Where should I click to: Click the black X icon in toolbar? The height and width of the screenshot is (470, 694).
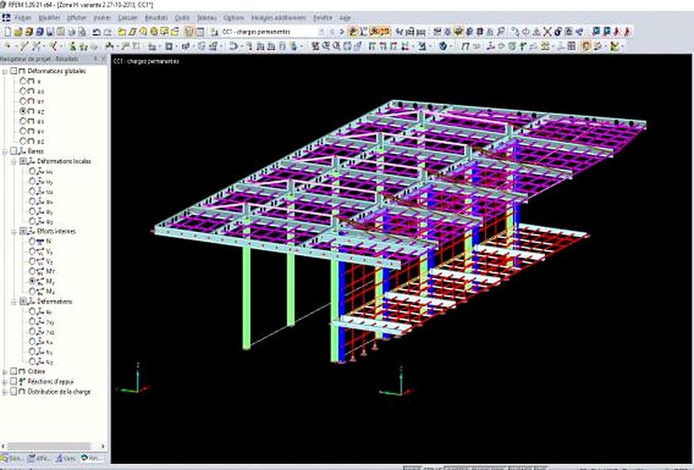[x=547, y=32]
